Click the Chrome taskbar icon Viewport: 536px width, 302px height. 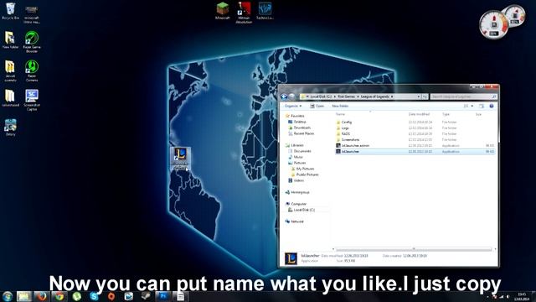[x=59, y=296]
